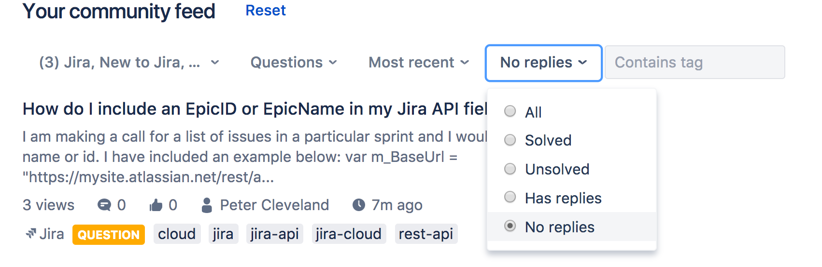Choose the Solved radio button
822x267 pixels.
[x=510, y=140]
